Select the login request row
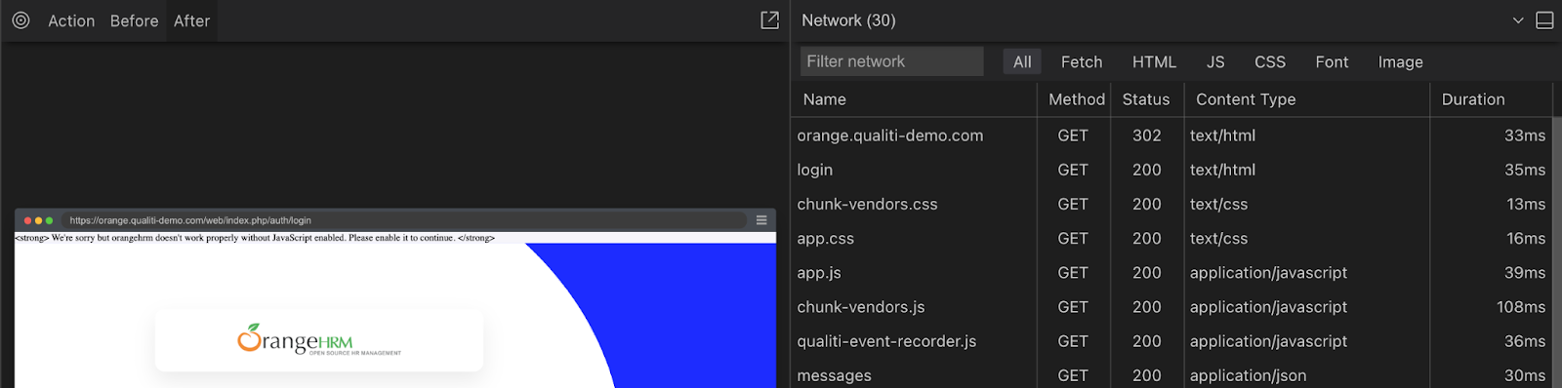Screen dimensions: 1562x388 click(x=1171, y=170)
